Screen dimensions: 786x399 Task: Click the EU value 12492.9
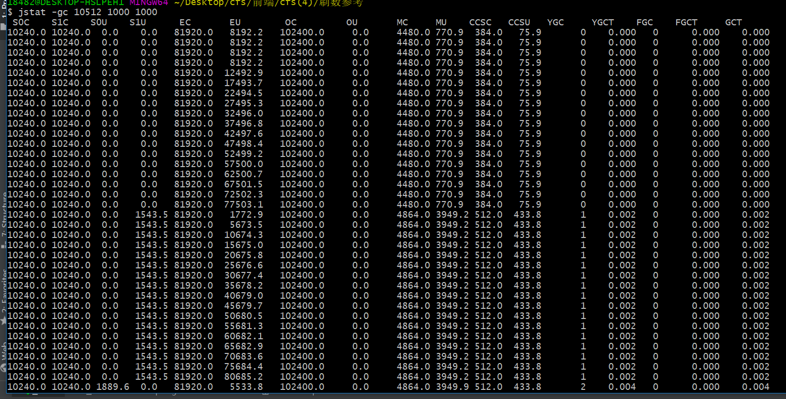(244, 73)
